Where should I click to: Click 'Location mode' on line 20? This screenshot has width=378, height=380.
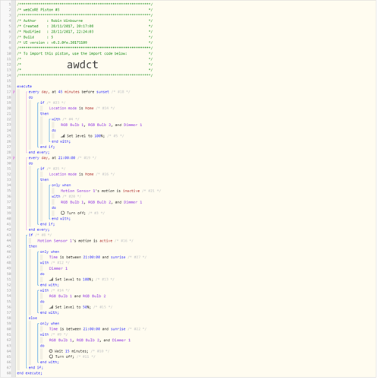click(x=63, y=109)
